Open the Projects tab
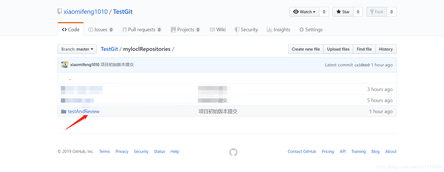444x172 pixels. (185, 30)
